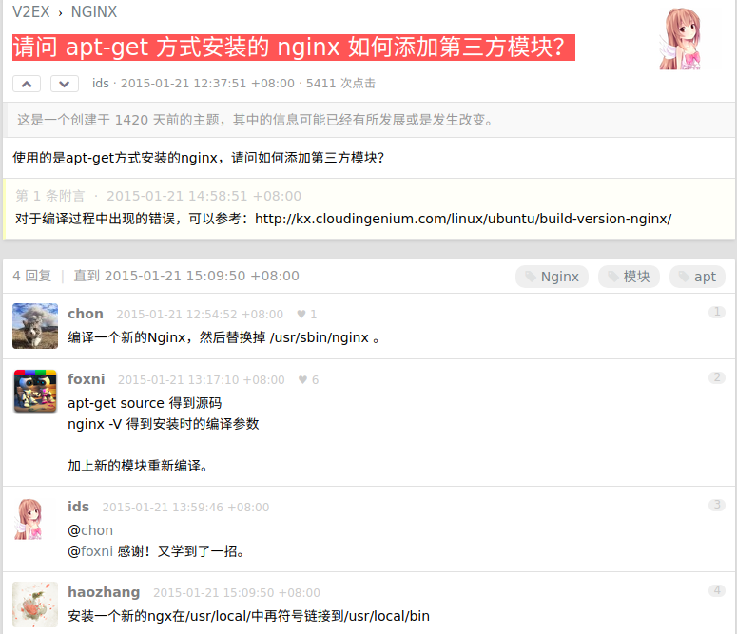Select chon's reply text about /usr/sbin/nginx
737x634 pixels.
click(223, 337)
